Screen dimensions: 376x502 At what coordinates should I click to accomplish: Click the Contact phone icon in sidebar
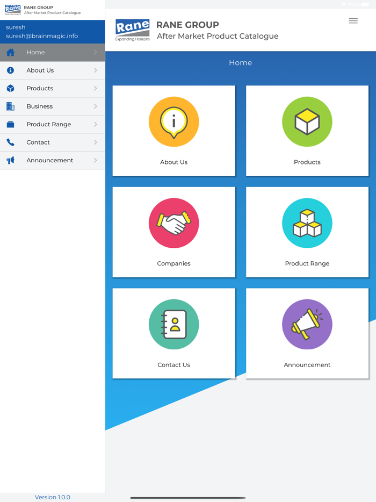(x=10, y=142)
